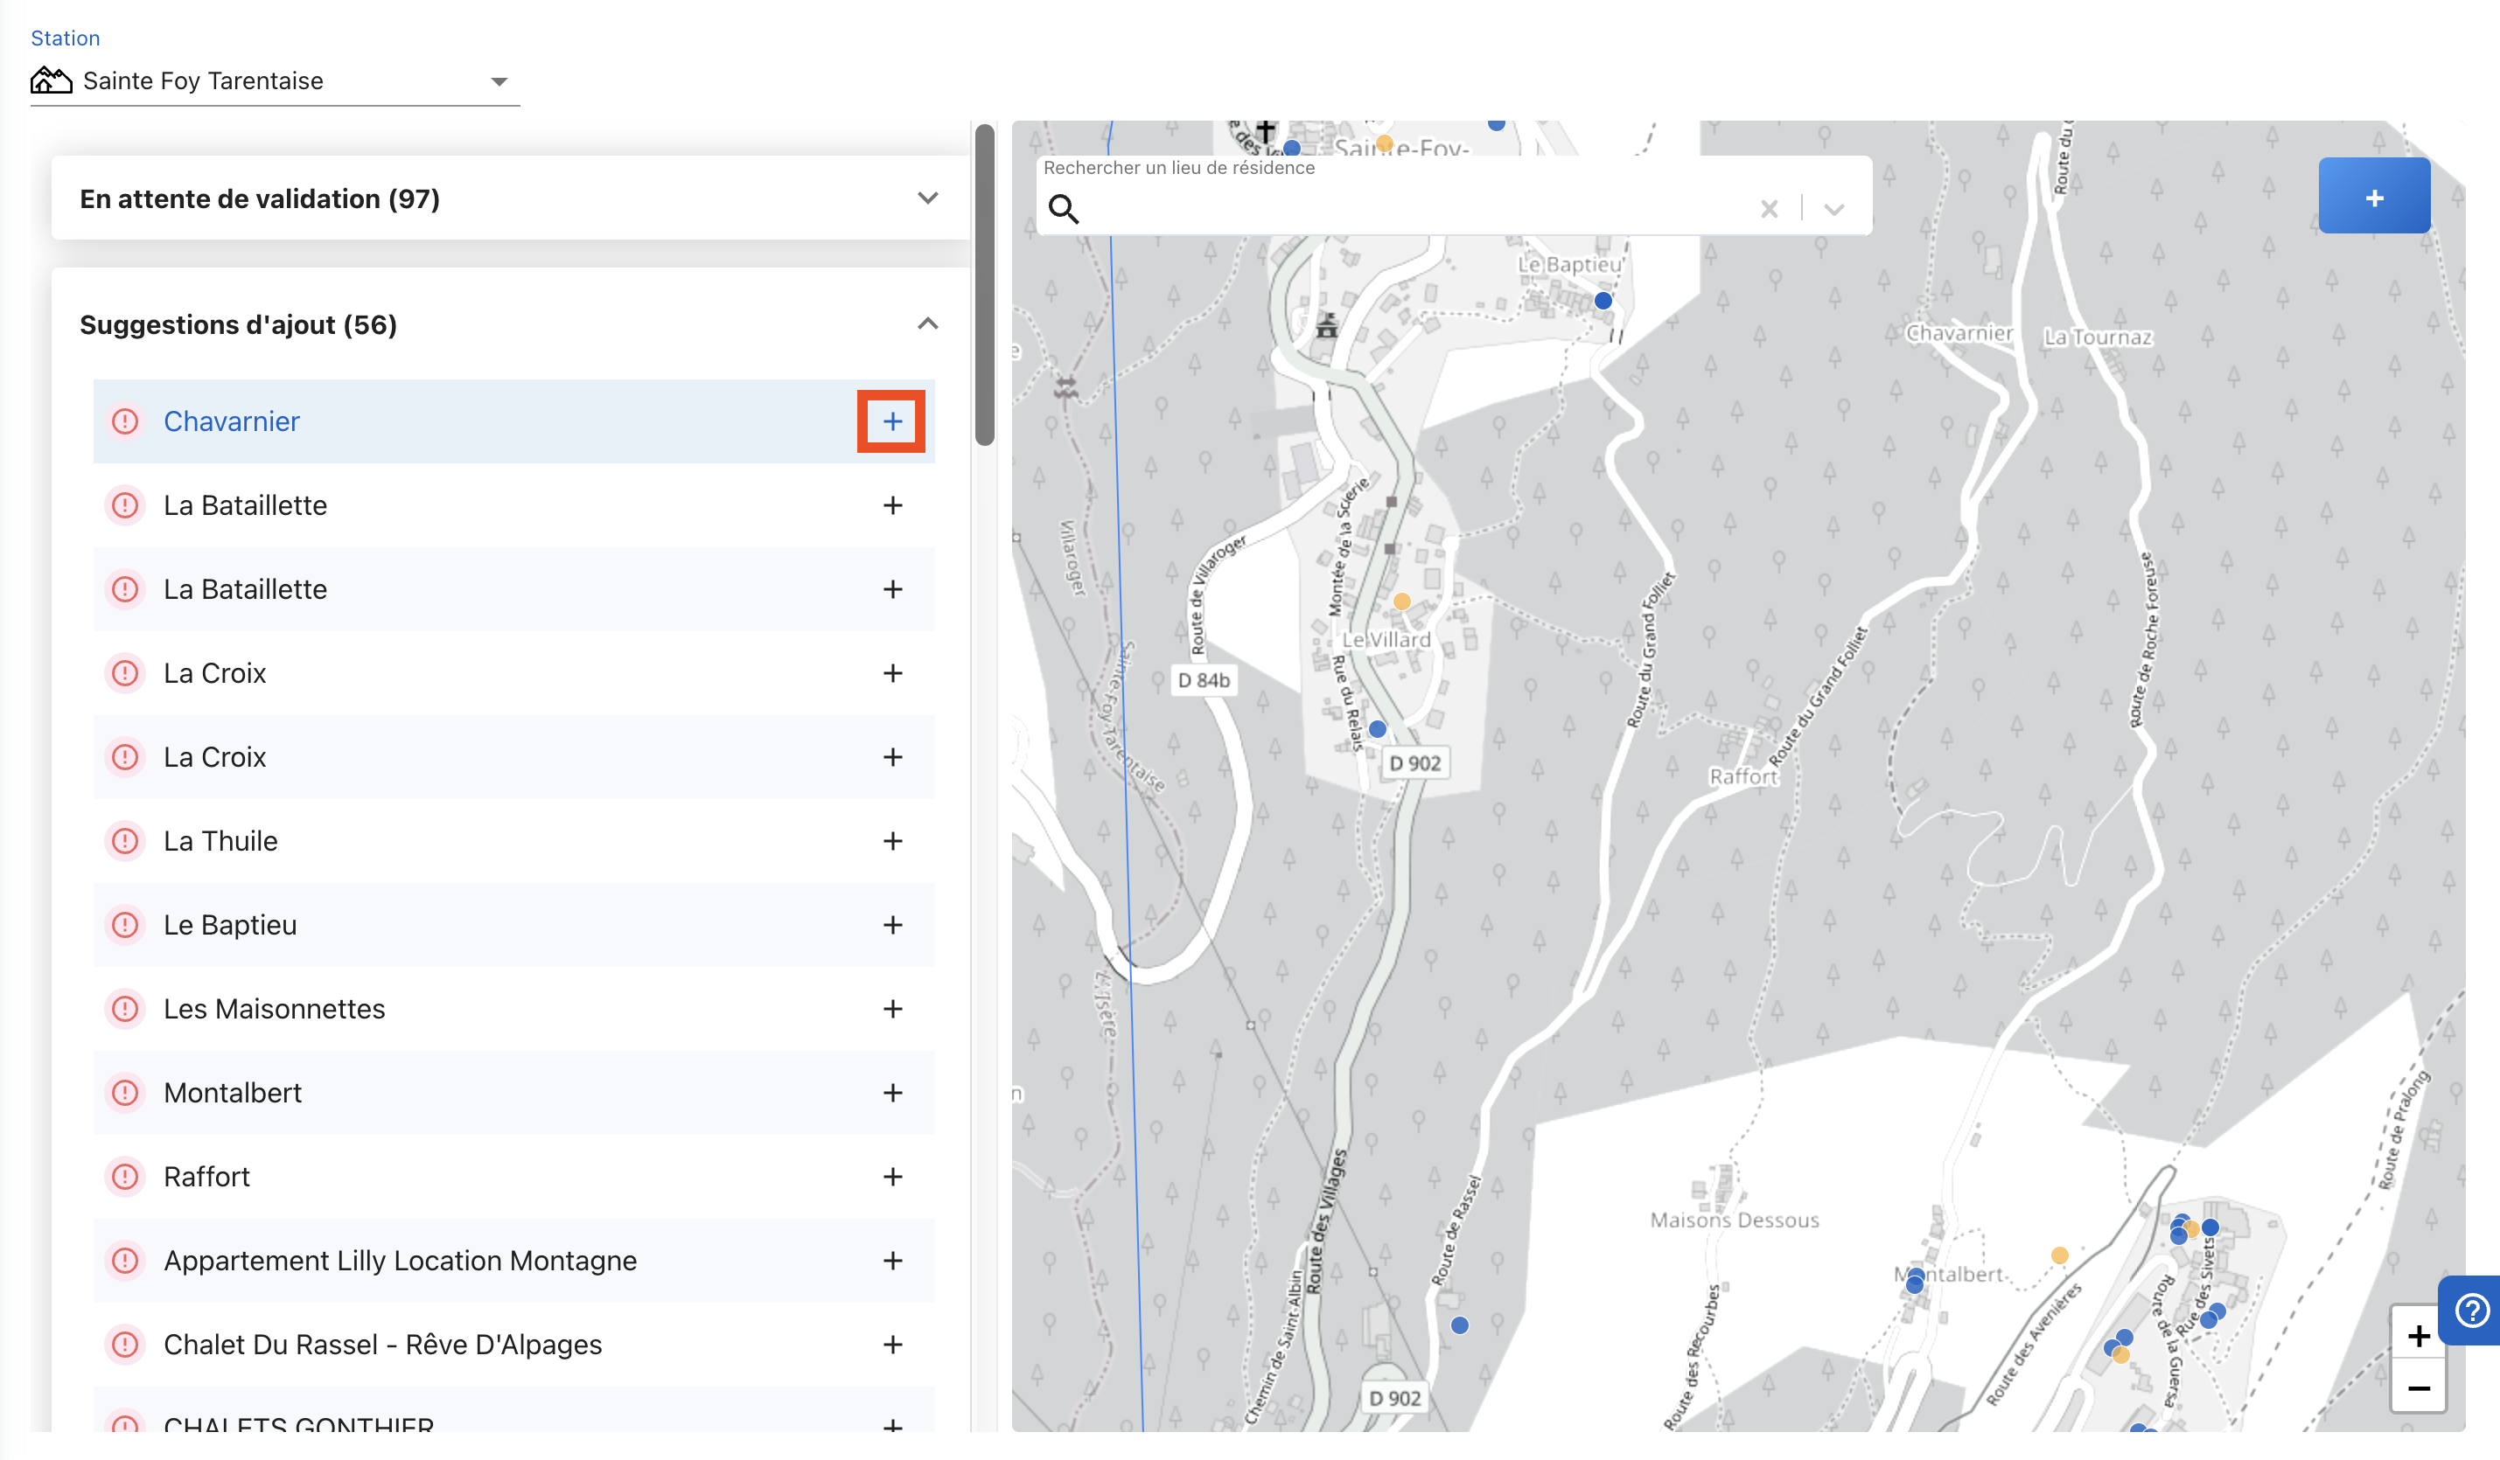Screen dimensions: 2500x1460
Task: Click the magnifier search icon on map
Action: pyautogui.click(x=1063, y=209)
